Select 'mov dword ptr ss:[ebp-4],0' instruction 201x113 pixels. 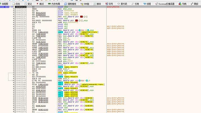pyautogui.click(x=74, y=81)
